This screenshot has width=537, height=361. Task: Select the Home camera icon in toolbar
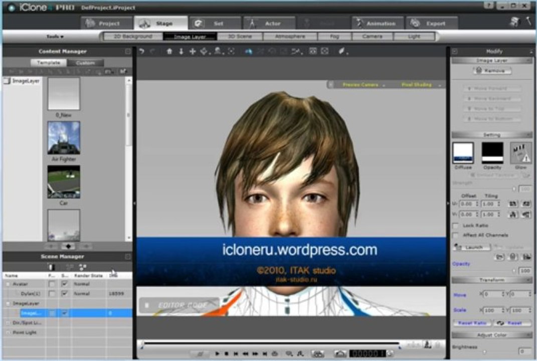click(169, 51)
